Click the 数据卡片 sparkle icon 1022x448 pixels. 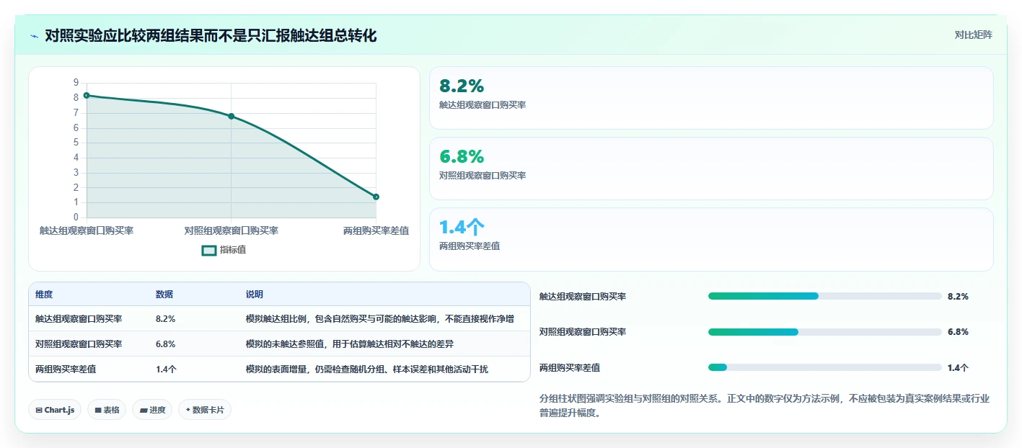click(188, 410)
